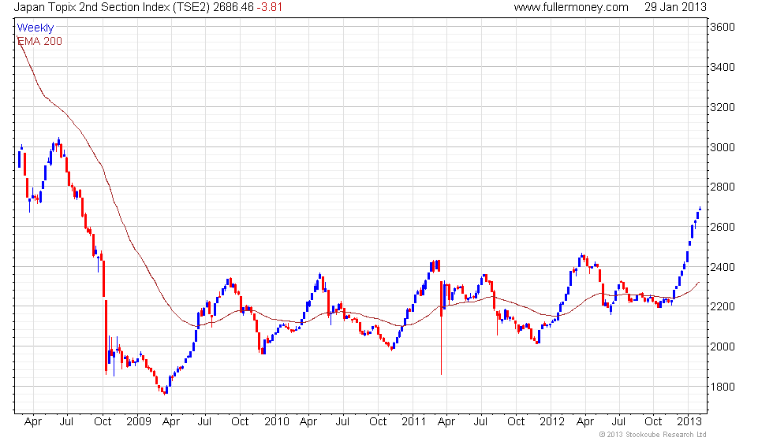Click the 2200 price axis label
Viewport: 773px width, 441px height.
723,306
